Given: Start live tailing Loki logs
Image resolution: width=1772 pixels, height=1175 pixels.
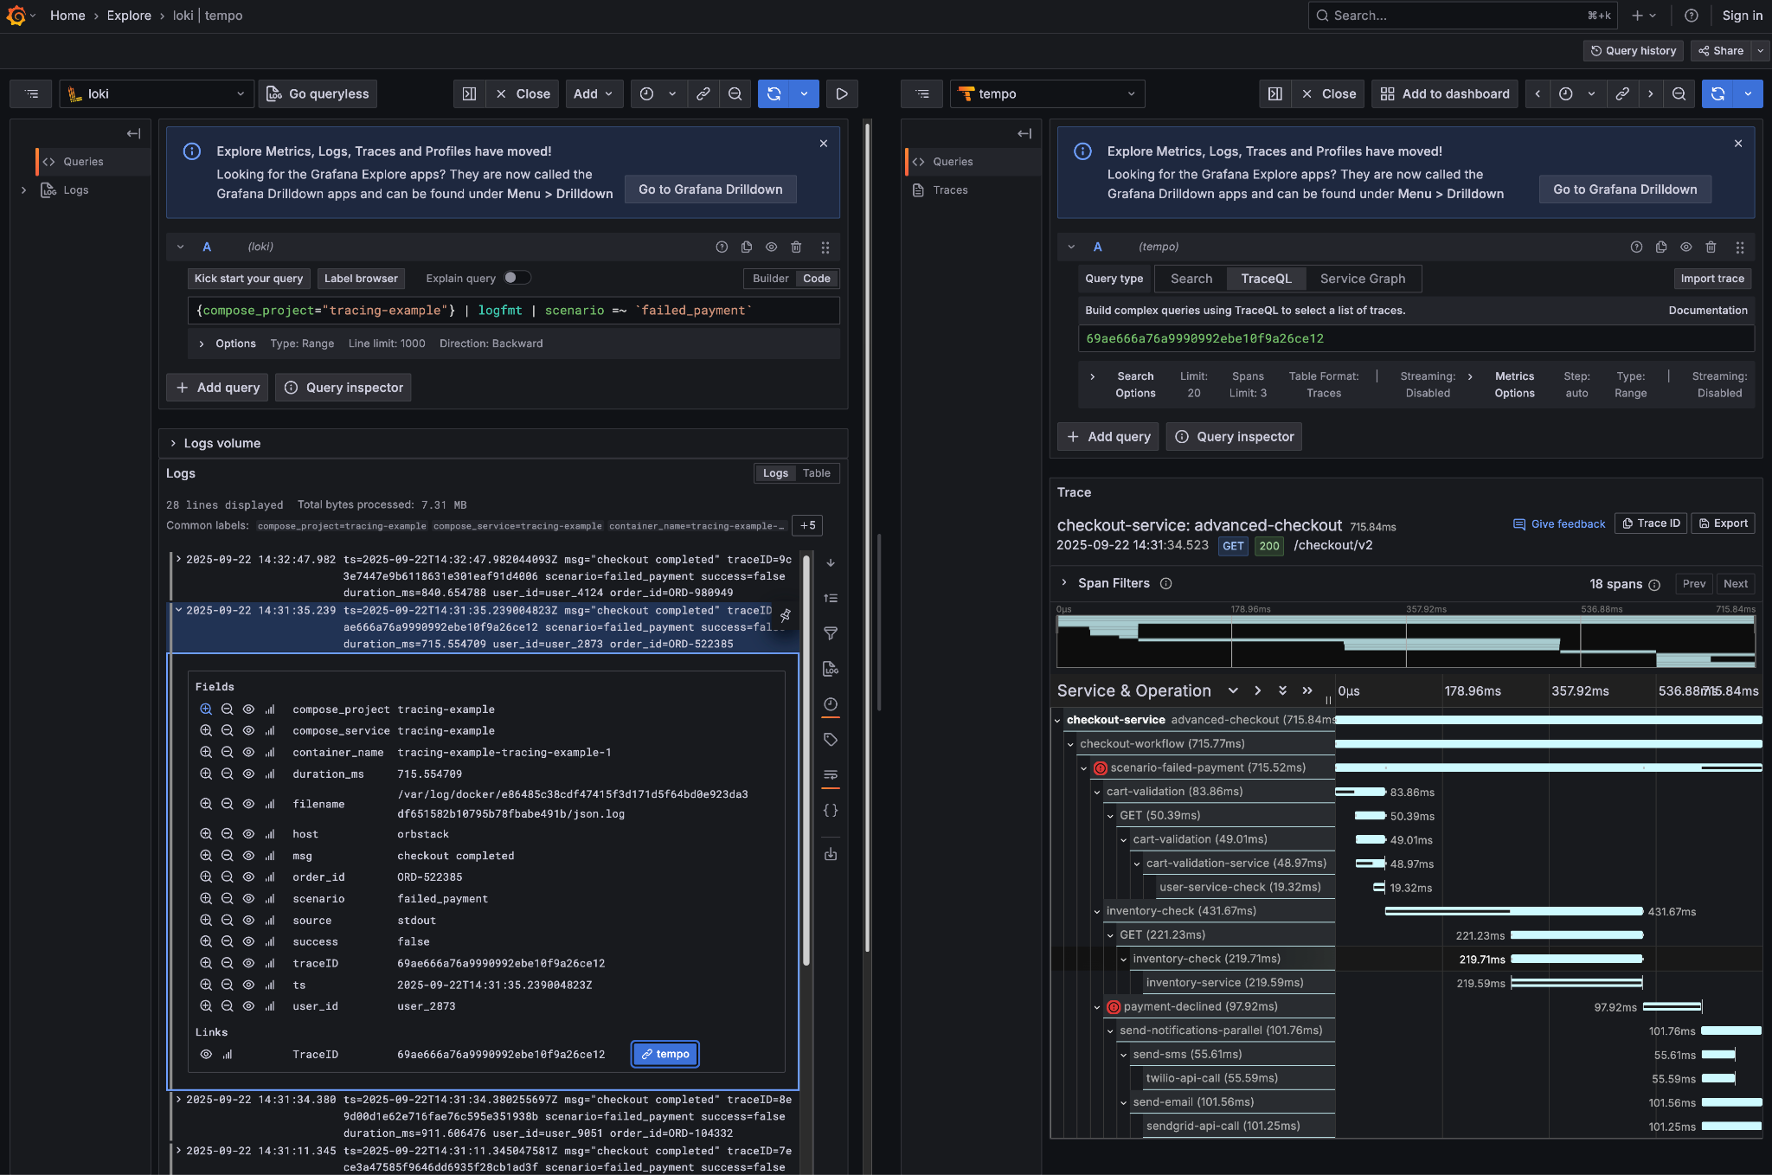Looking at the screenshot, I should coord(841,94).
